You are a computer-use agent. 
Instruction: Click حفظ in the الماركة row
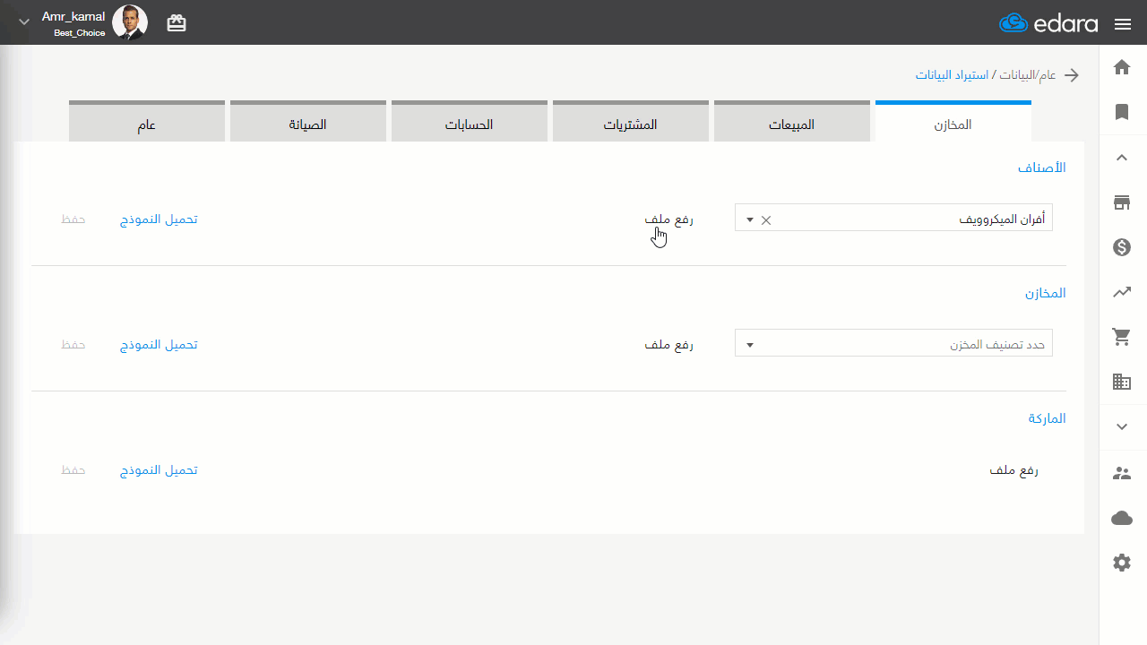73,469
